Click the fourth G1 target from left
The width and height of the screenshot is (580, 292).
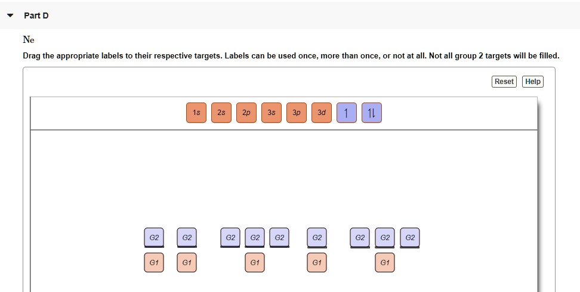pos(317,262)
